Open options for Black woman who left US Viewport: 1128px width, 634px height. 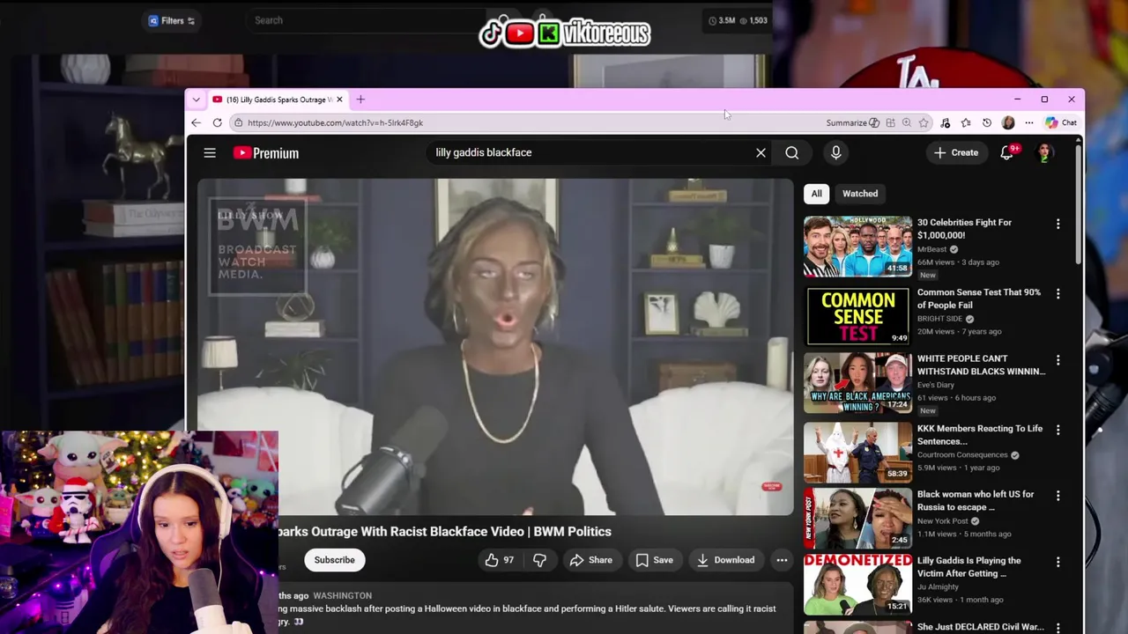pyautogui.click(x=1058, y=496)
